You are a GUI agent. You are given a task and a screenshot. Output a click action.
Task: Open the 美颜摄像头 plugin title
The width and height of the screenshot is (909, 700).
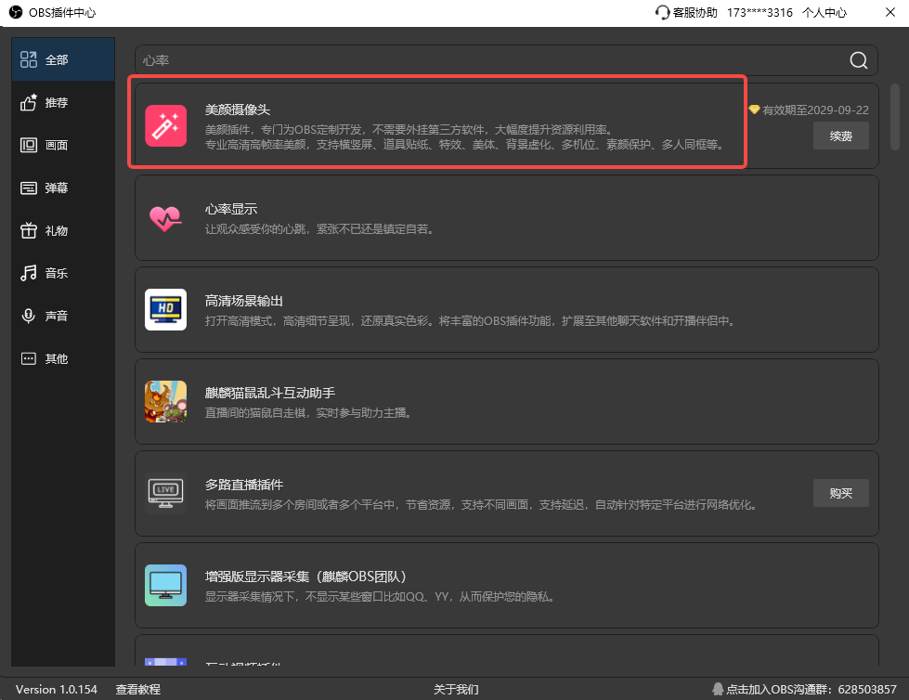tap(238, 110)
